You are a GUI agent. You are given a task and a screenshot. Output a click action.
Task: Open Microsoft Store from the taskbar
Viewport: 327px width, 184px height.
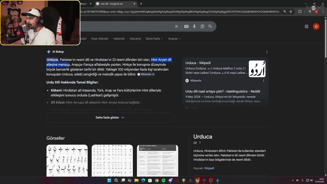point(150,180)
